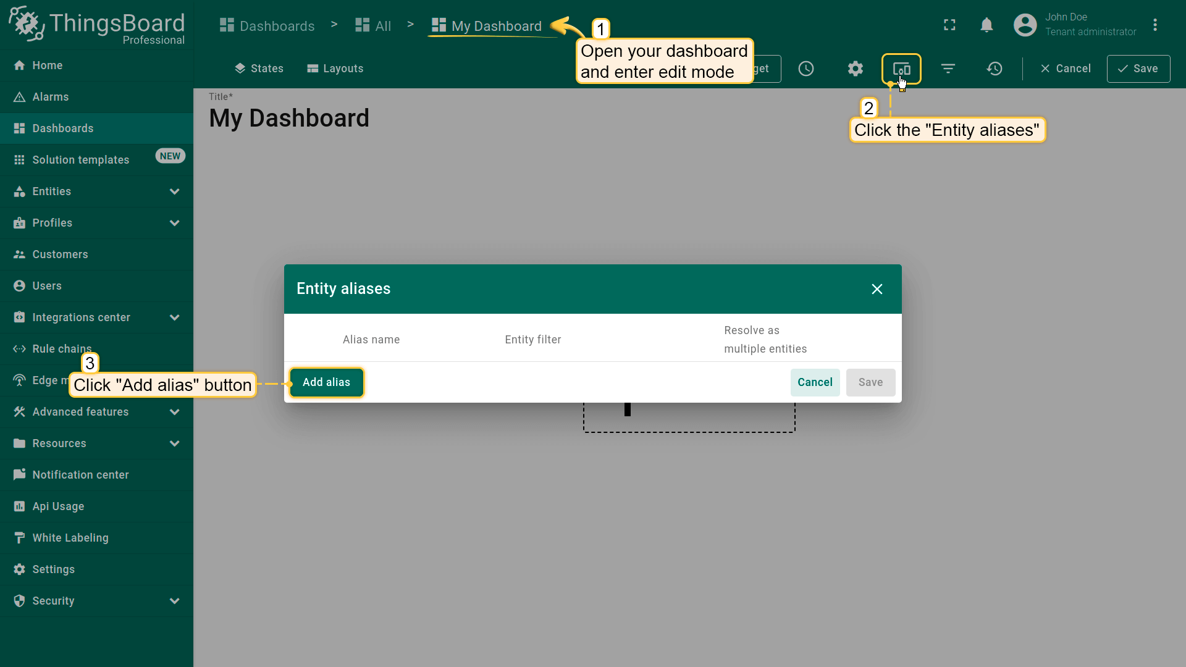1186x667 pixels.
Task: Open the States toolbar item
Action: [259, 69]
